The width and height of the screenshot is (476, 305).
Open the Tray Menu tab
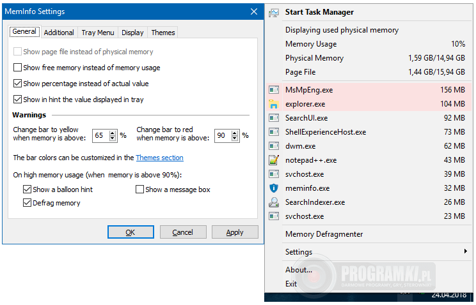[98, 33]
